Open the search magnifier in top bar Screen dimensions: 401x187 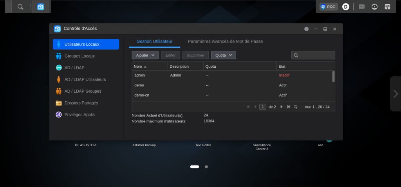tap(20, 7)
